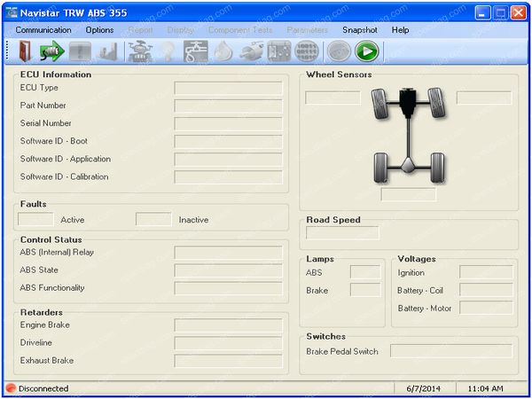Click the ECU Type field
The height and width of the screenshot is (399, 532).
pyautogui.click(x=228, y=88)
